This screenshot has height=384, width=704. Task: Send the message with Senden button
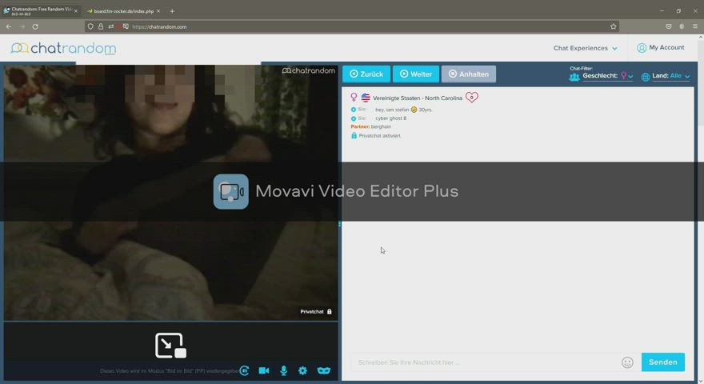[x=662, y=362]
